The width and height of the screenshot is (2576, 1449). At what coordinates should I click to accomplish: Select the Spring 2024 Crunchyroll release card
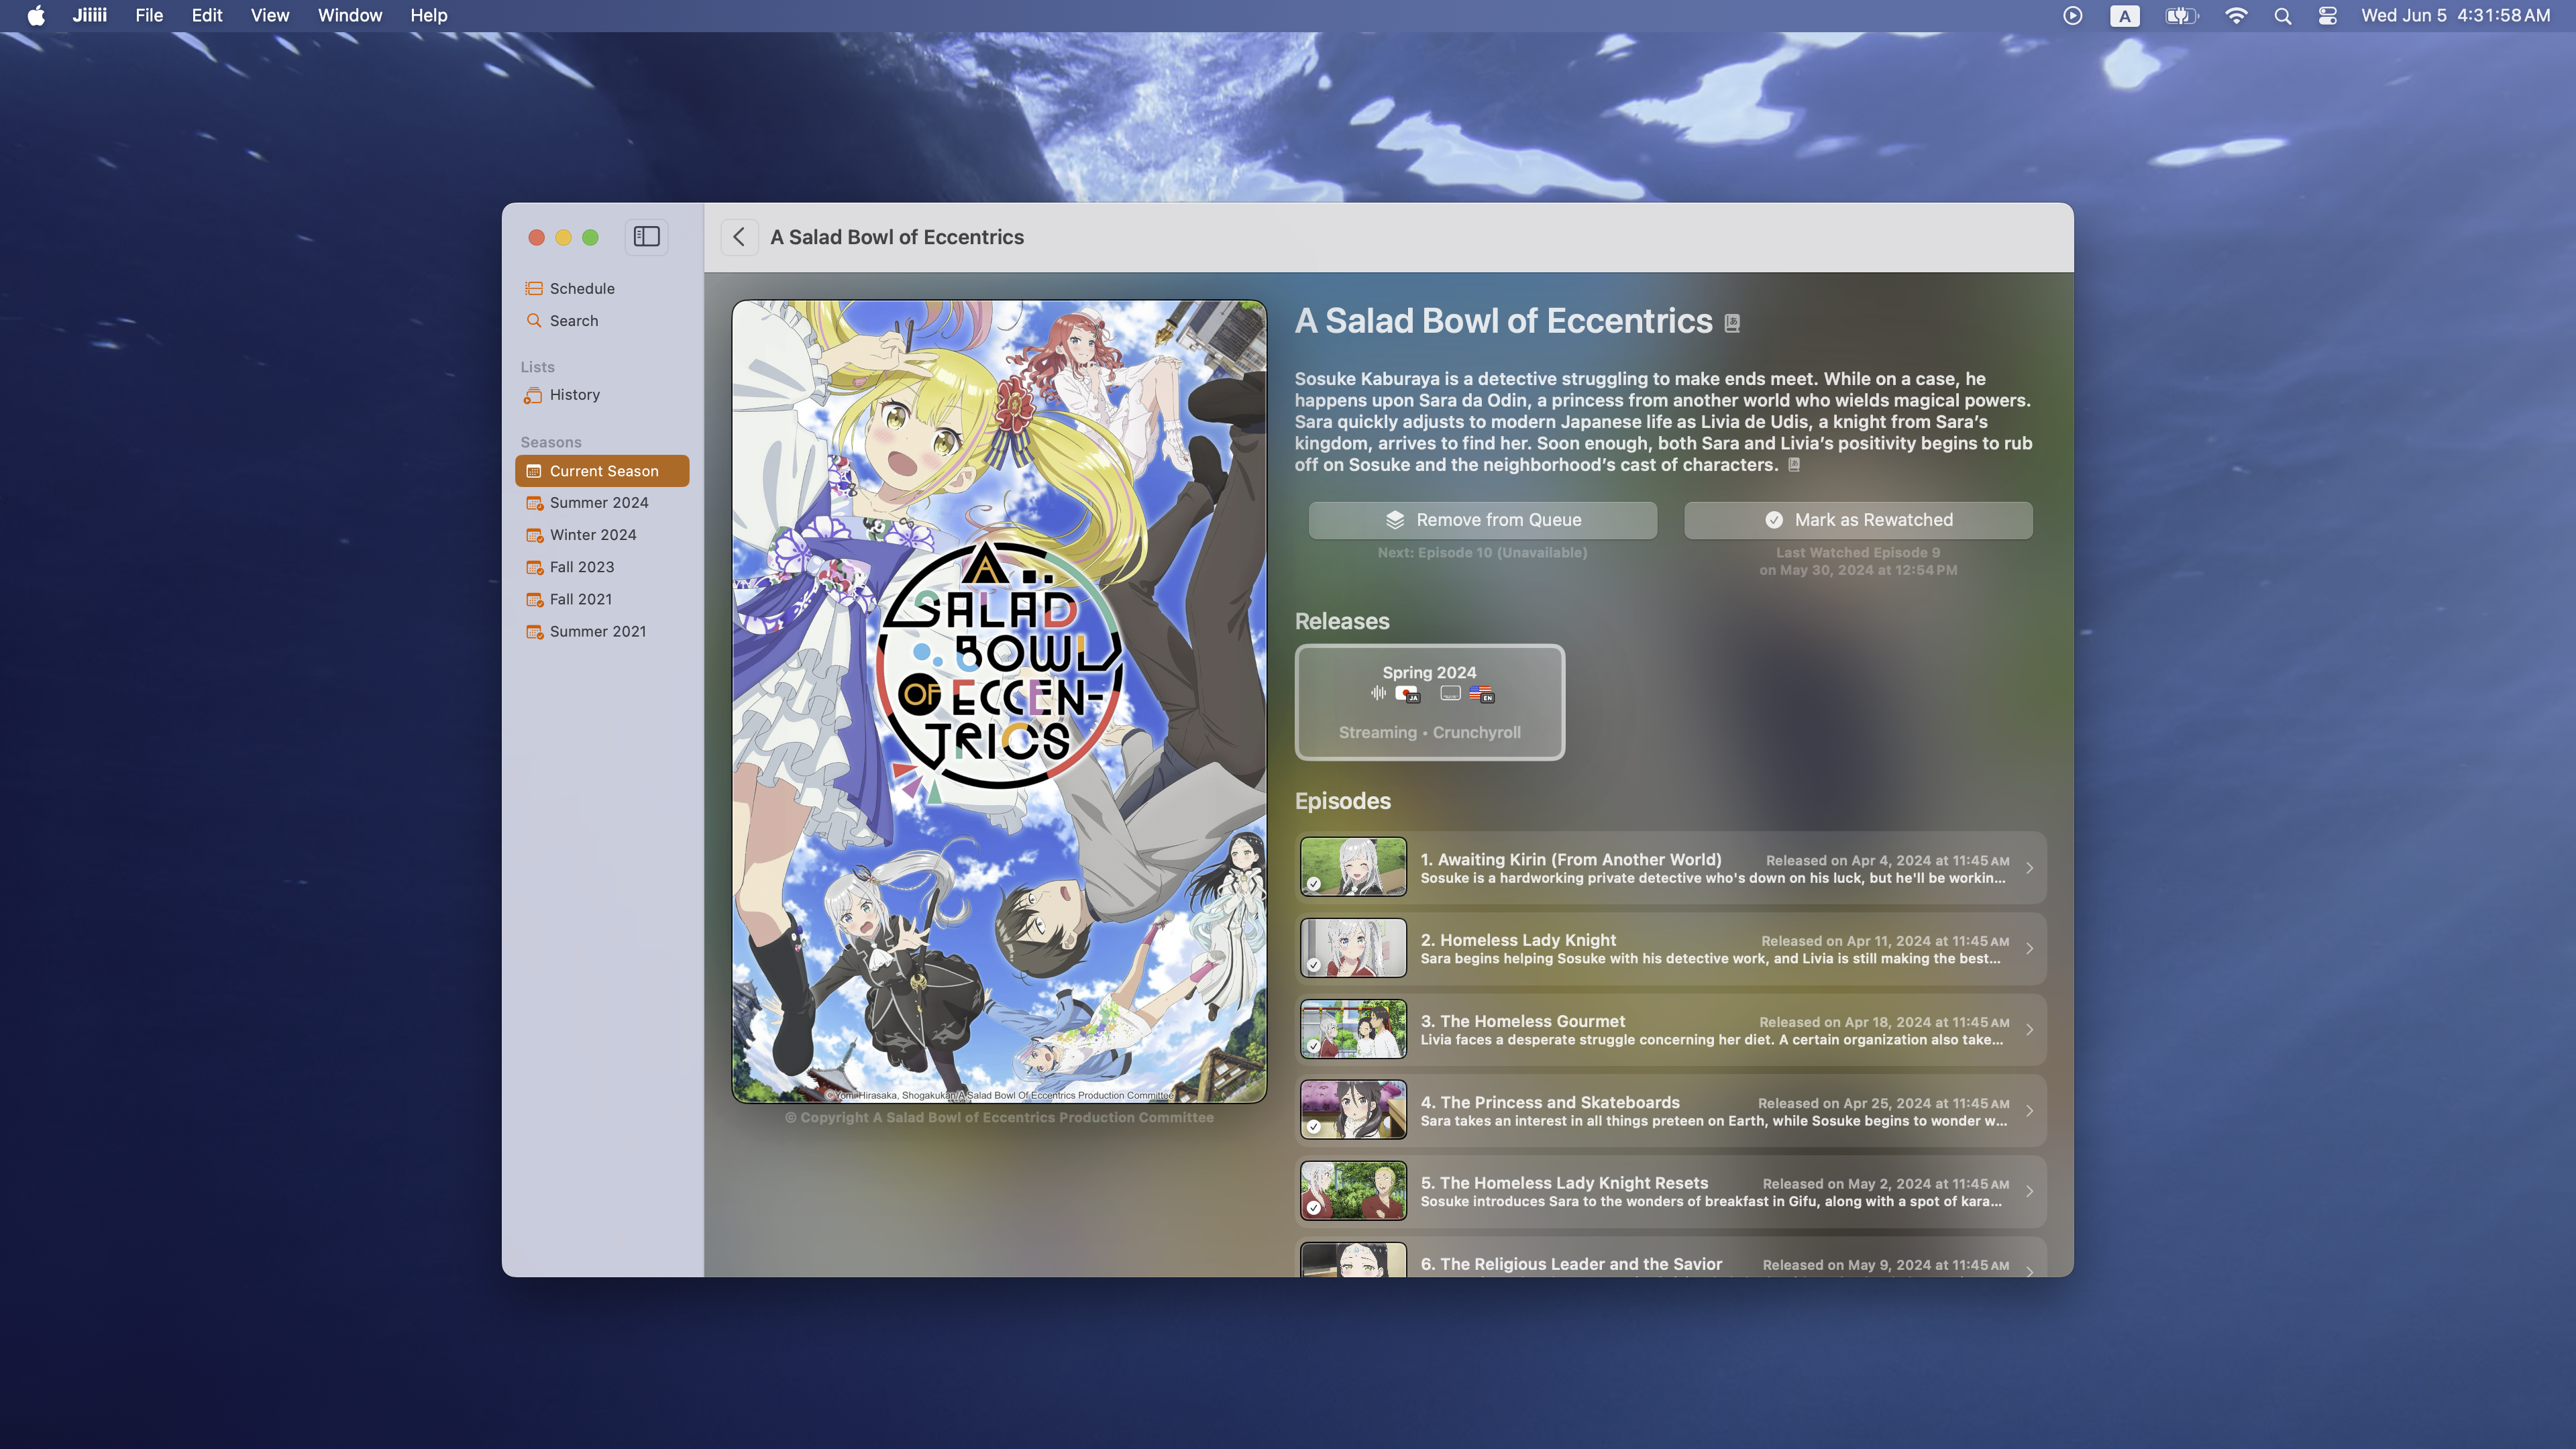coord(1429,702)
